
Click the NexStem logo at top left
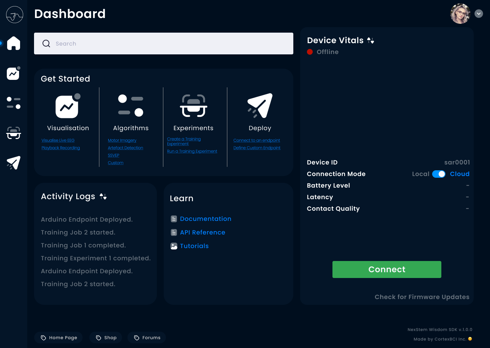click(14, 14)
